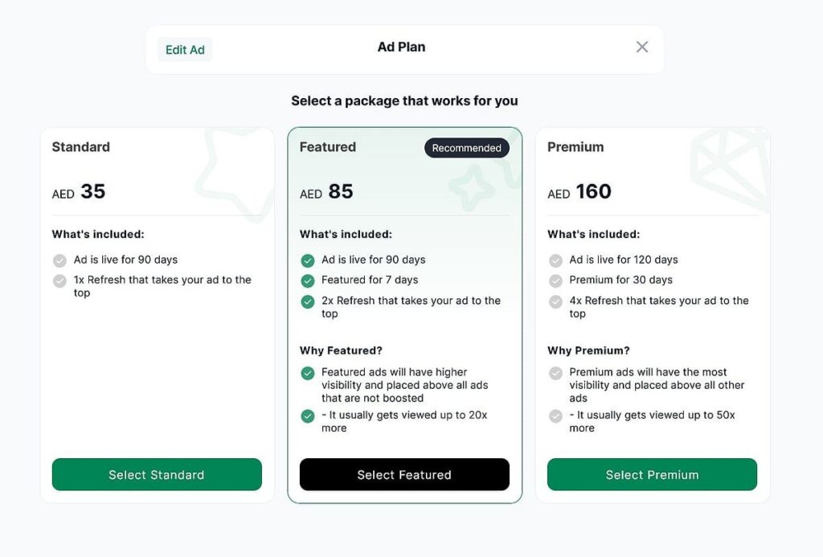Close the Ad Plan dialog
The height and width of the screenshot is (557, 823).
(x=642, y=47)
